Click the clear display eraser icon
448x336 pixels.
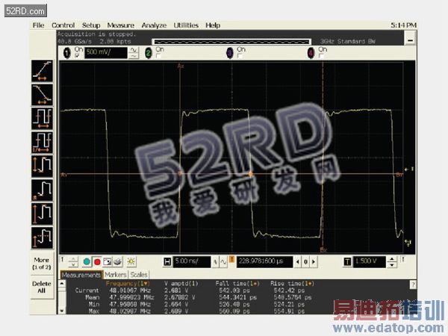(117, 262)
